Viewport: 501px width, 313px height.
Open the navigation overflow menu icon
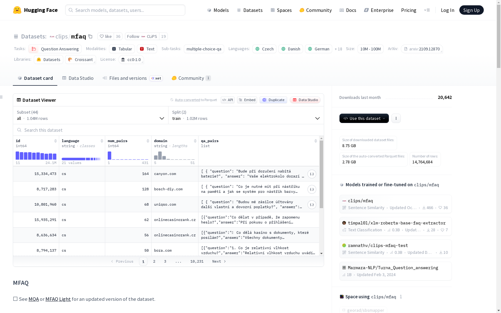[427, 10]
